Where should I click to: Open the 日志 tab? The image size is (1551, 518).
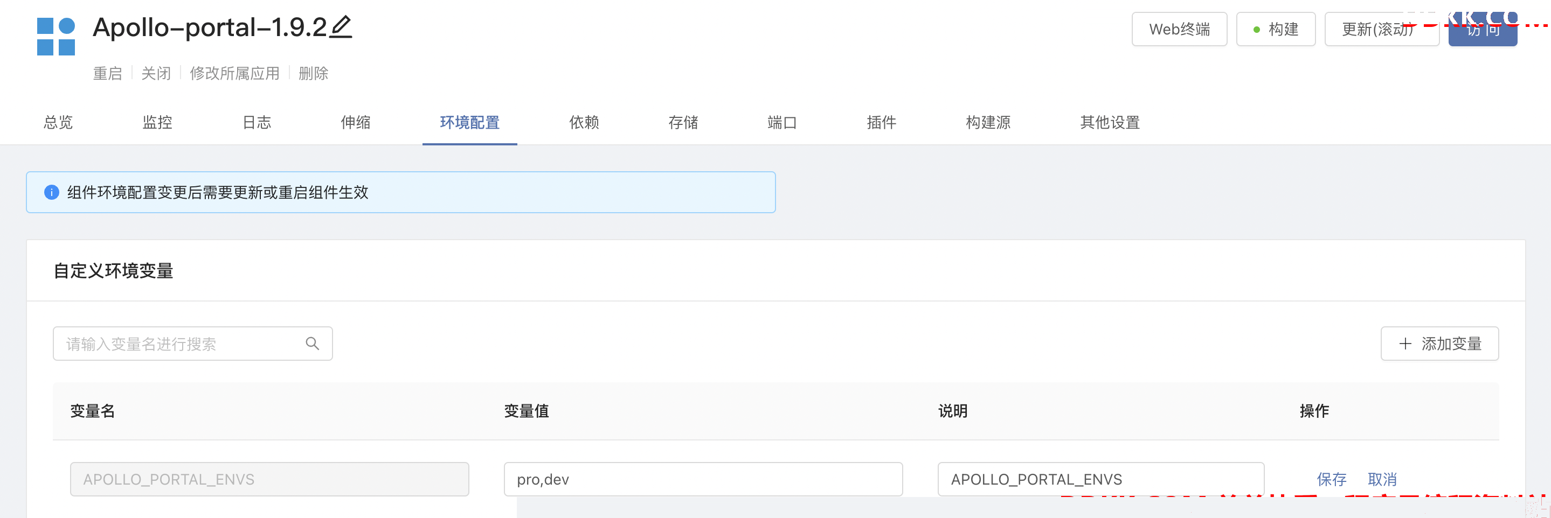(x=257, y=122)
